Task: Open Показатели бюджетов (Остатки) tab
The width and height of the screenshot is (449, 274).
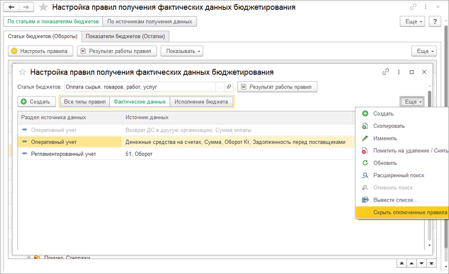Action: point(125,36)
